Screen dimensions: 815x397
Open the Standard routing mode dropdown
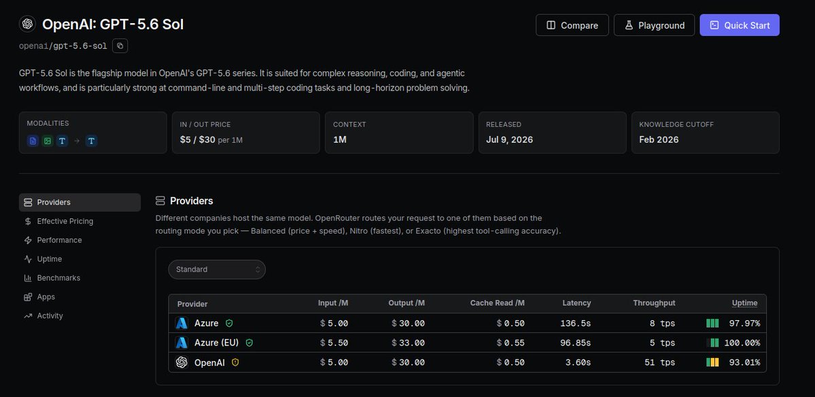217,269
